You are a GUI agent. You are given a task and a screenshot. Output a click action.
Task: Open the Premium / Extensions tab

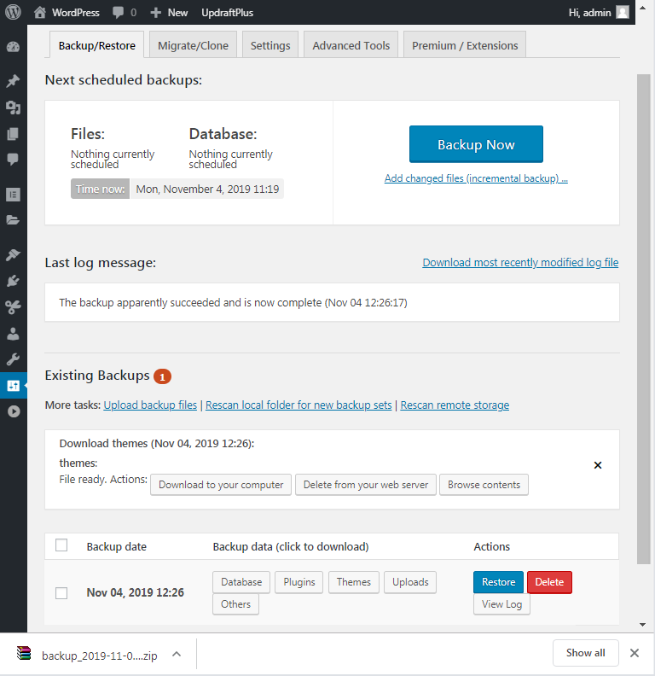(x=465, y=45)
